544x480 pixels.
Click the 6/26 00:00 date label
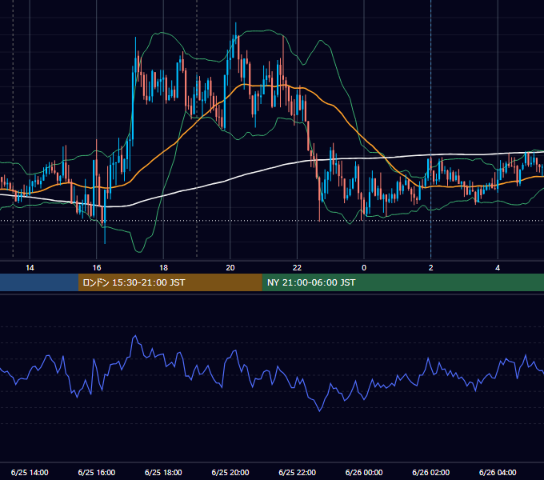pos(364,472)
